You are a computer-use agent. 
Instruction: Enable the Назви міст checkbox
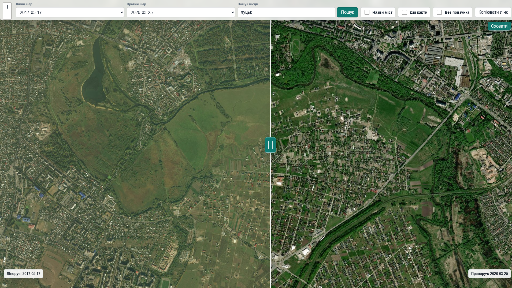(367, 12)
